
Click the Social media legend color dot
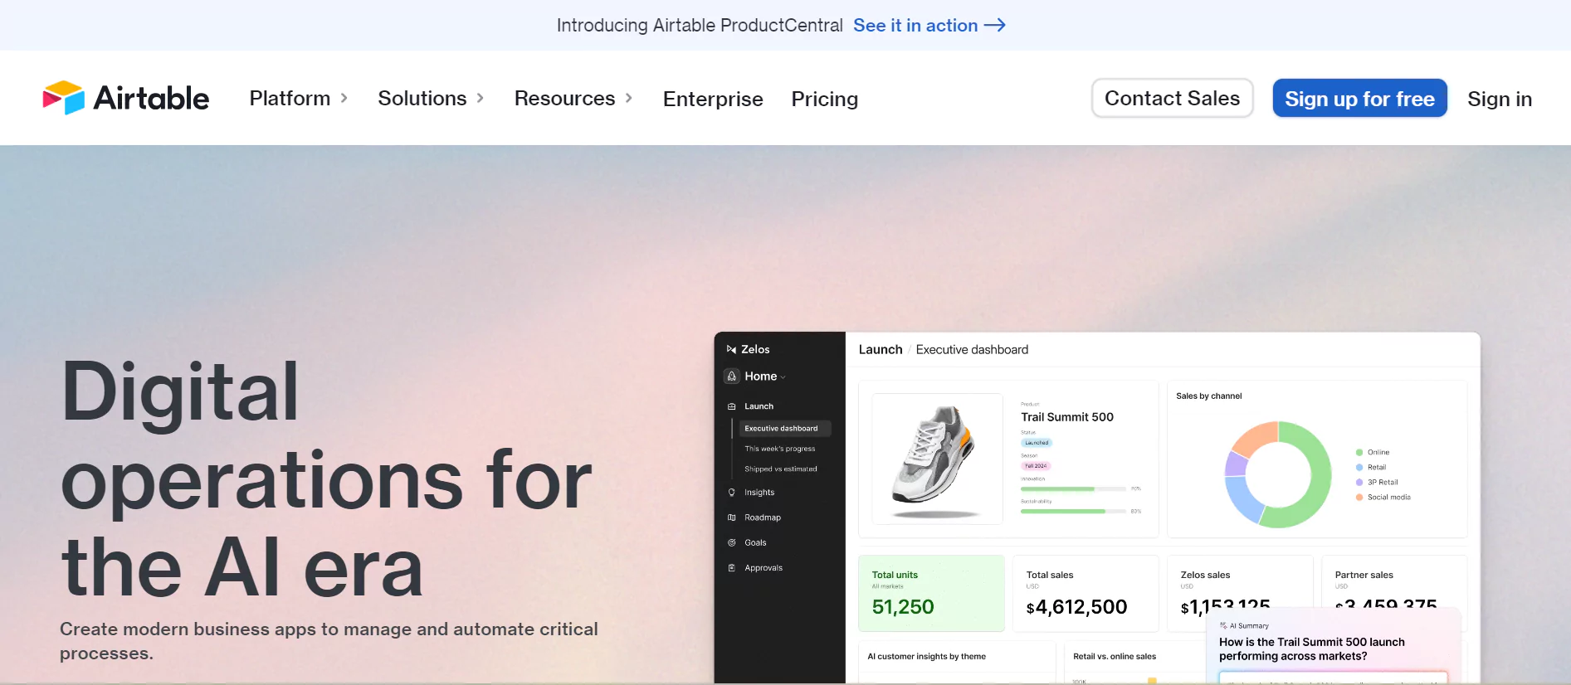point(1359,498)
